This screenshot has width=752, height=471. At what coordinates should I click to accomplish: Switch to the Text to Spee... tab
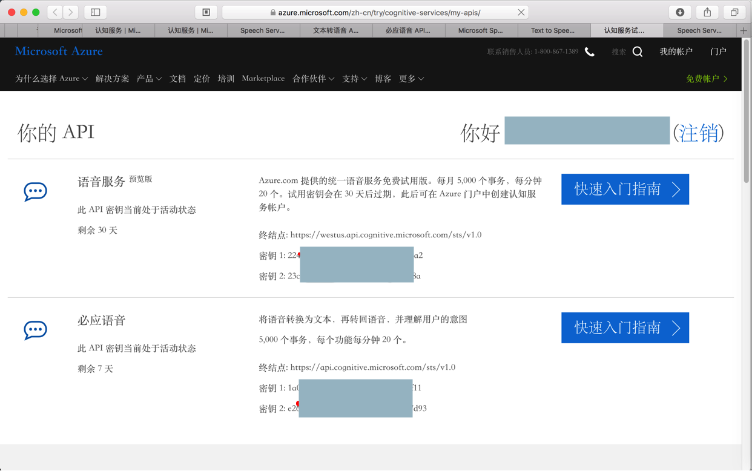pyautogui.click(x=554, y=30)
